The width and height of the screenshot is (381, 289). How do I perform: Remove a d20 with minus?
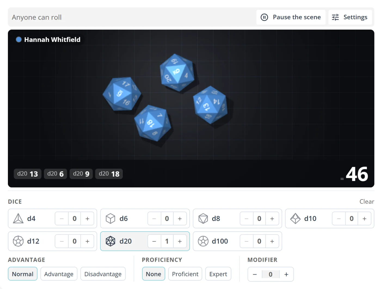pyautogui.click(x=154, y=241)
